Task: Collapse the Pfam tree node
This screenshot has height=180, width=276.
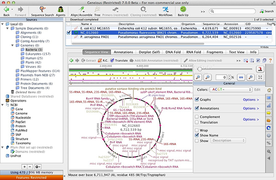Action: tap(2, 147)
